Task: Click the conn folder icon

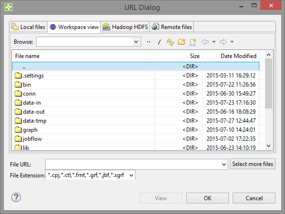Action: 18,94
